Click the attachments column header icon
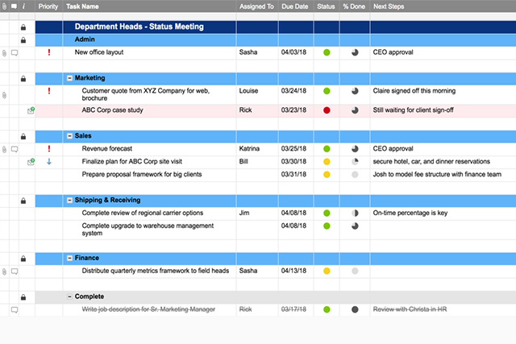The image size is (516, 344). coord(4,6)
